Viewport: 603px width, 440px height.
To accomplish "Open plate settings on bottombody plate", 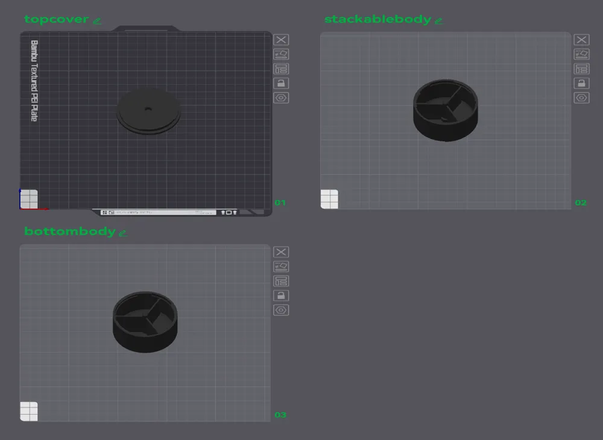I will point(280,281).
